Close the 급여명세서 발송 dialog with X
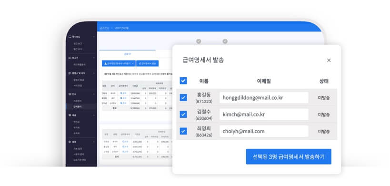 [329, 60]
